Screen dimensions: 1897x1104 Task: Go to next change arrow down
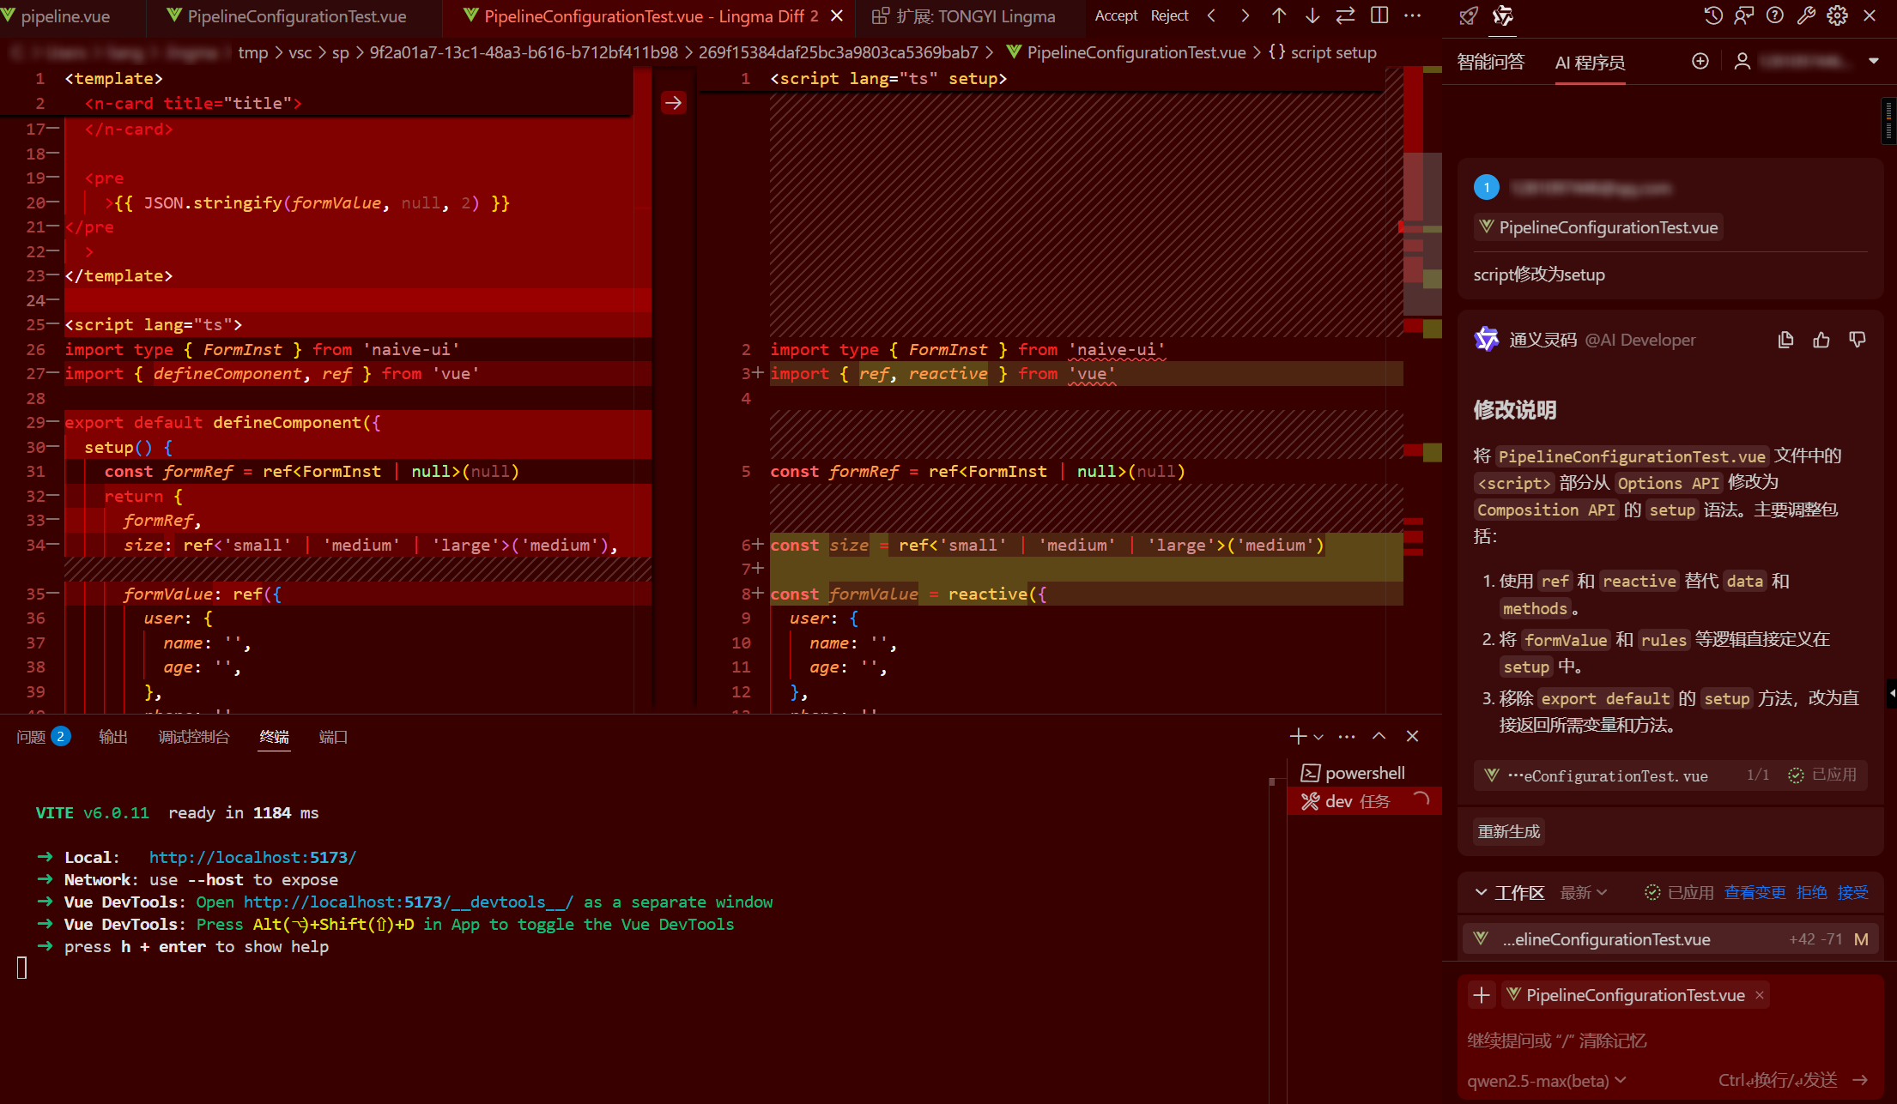pyautogui.click(x=1312, y=15)
